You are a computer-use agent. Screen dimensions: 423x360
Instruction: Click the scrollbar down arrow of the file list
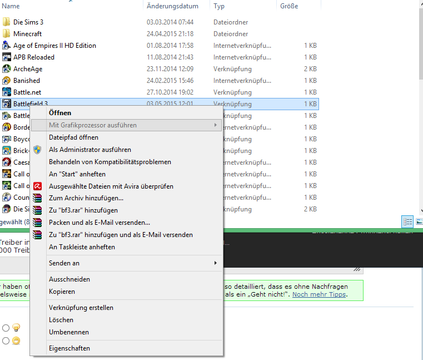coord(421,210)
